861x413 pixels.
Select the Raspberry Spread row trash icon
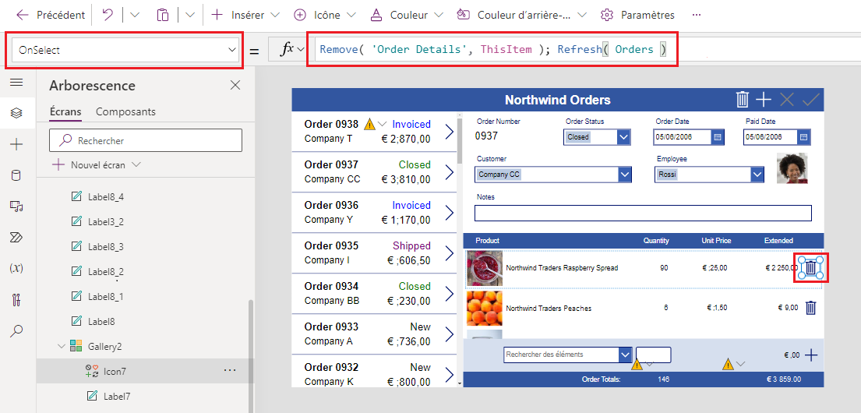[x=810, y=268]
